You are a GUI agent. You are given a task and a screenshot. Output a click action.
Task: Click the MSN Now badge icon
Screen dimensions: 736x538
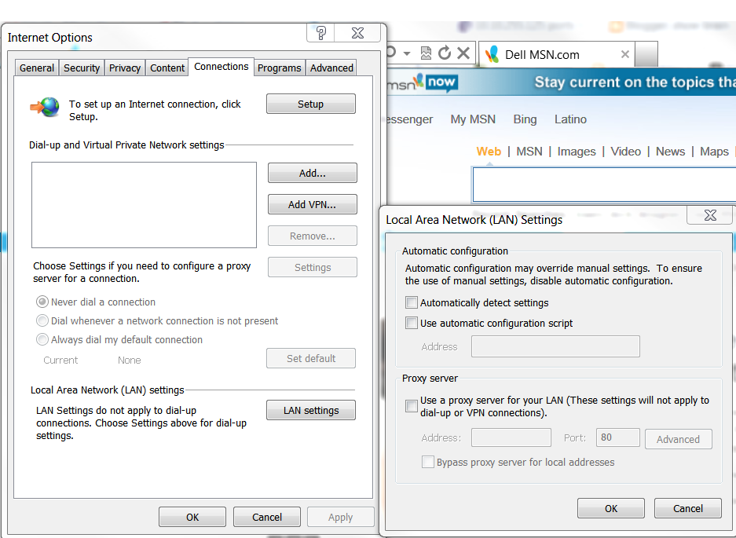(441, 82)
